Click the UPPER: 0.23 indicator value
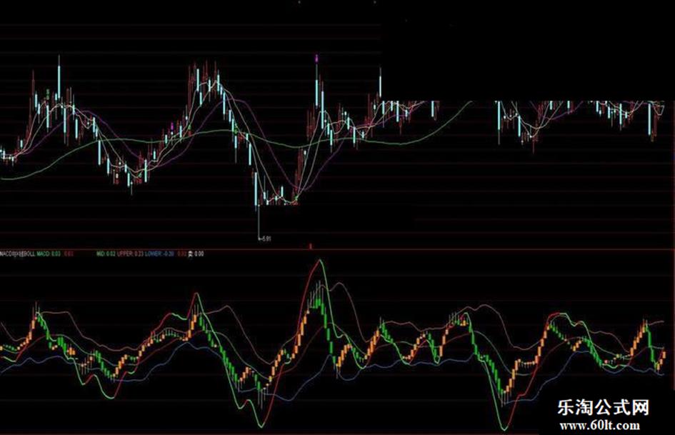This screenshot has width=675, height=435. tap(130, 254)
